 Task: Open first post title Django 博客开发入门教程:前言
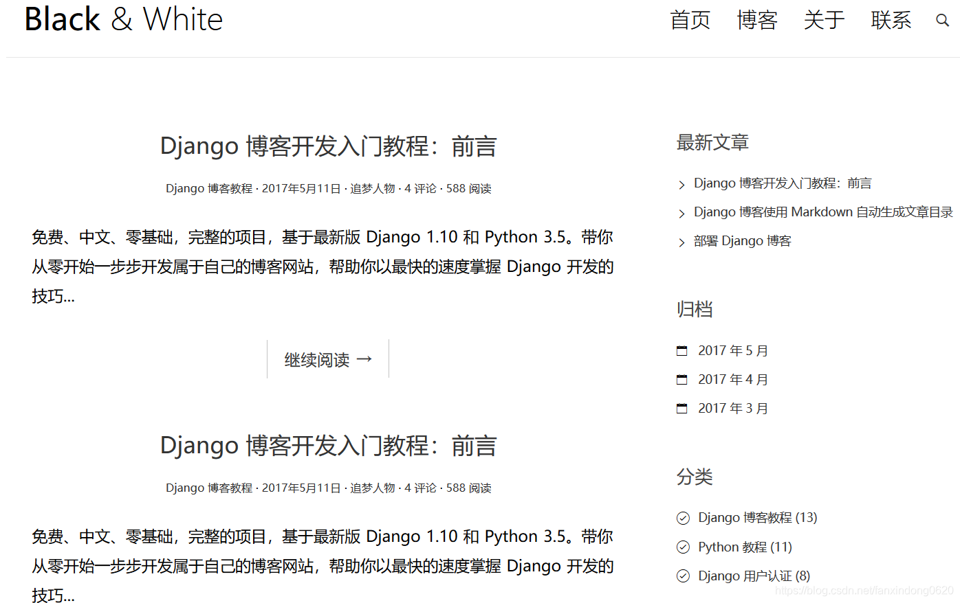coord(328,146)
